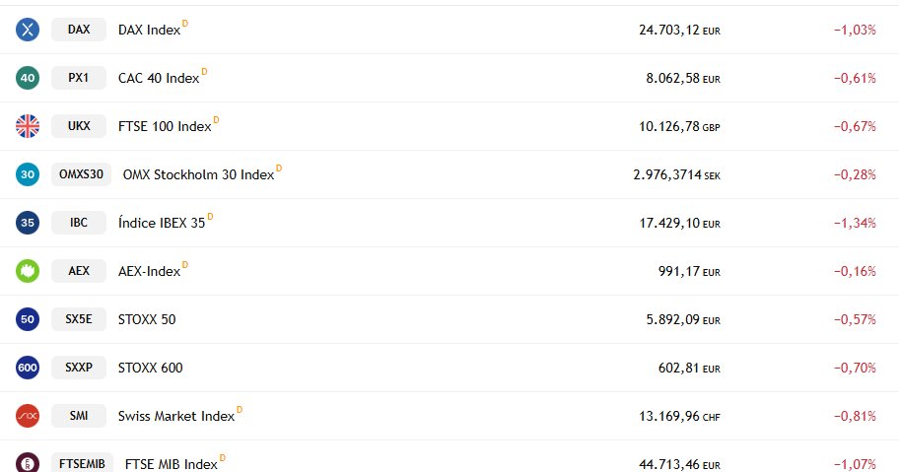
Task: Click the AEX-Index change percentage −0,16%
Action: point(855,271)
